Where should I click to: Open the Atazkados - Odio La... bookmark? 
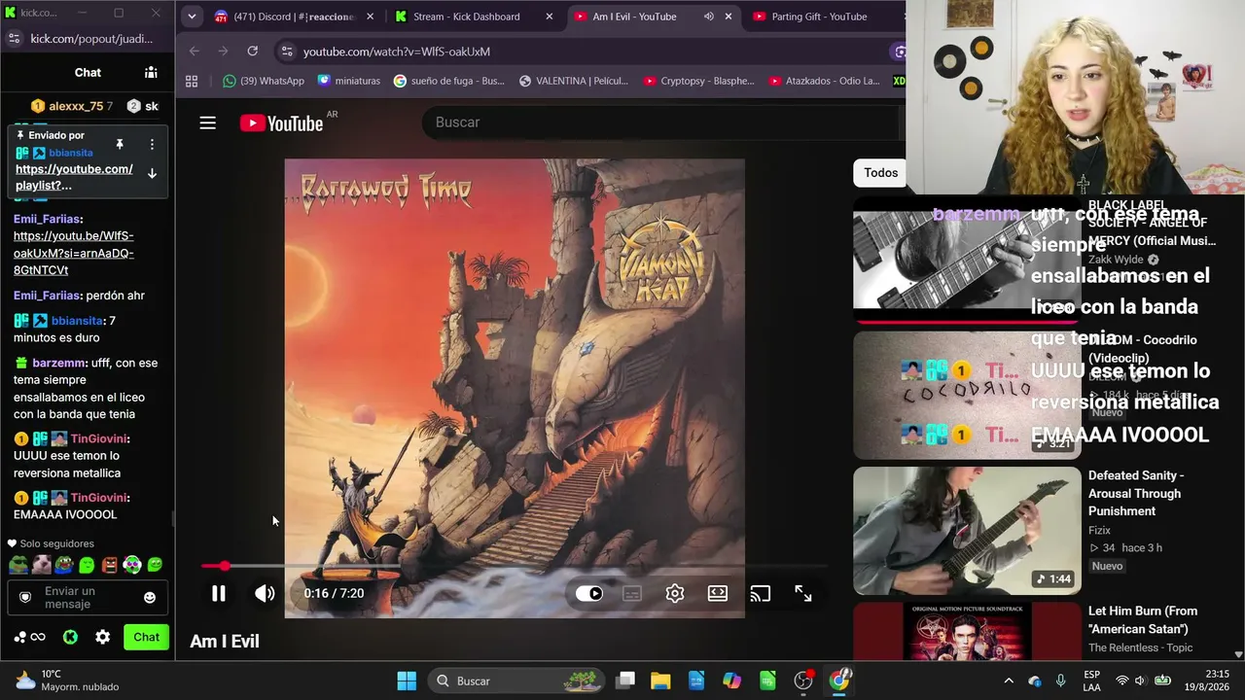click(x=824, y=81)
